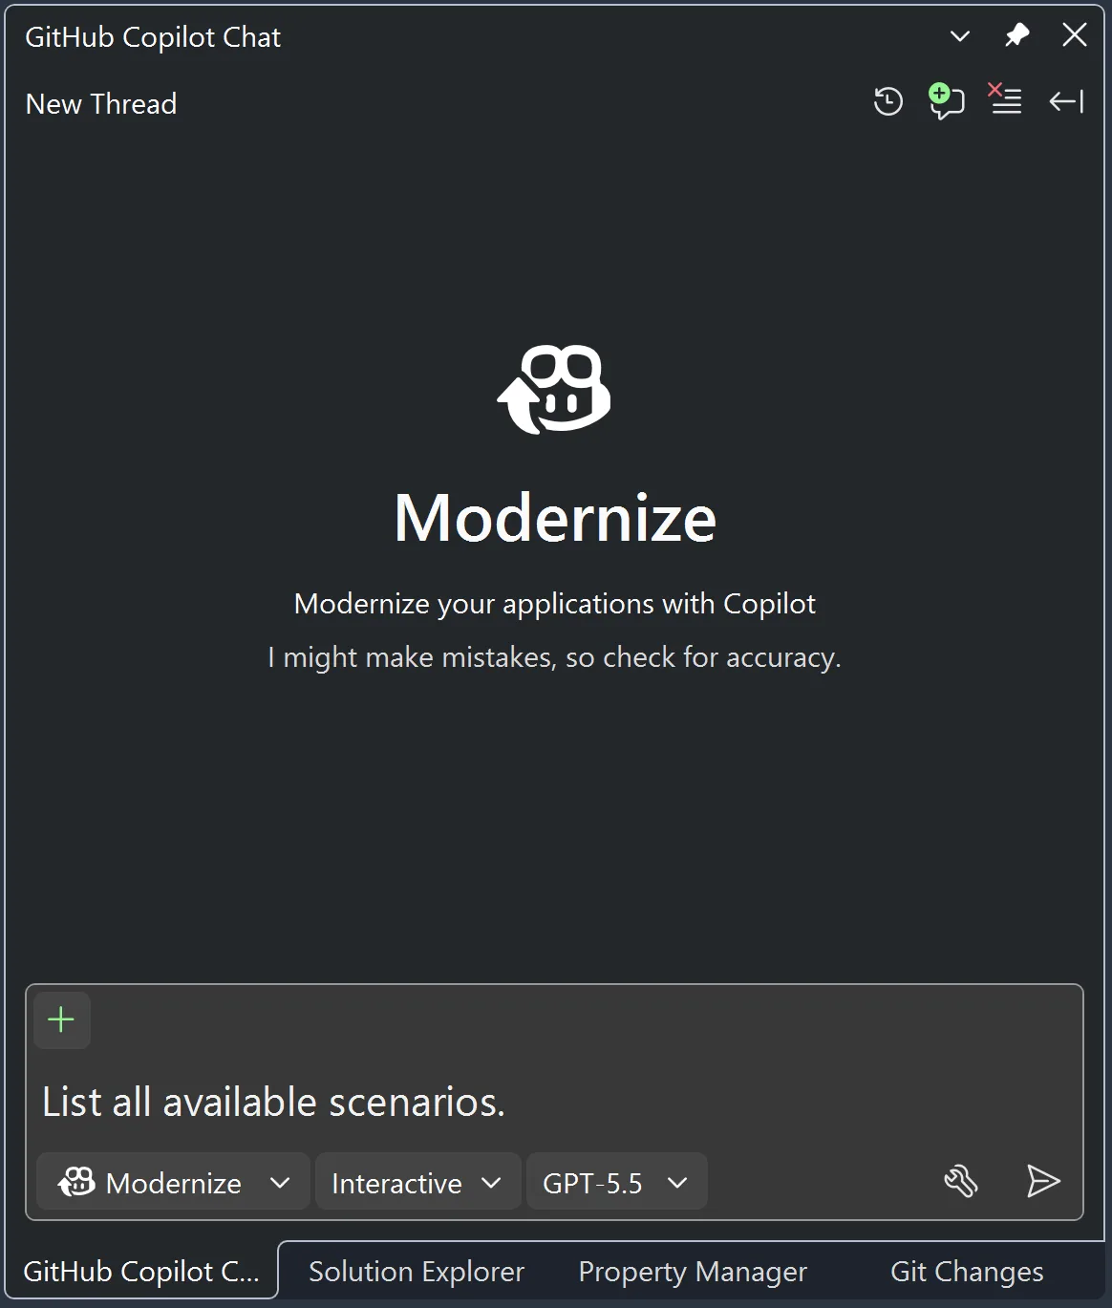Viewport: 1112px width, 1308px height.
Task: Click 'I might make mistakes' disclaimer text
Action: click(554, 657)
